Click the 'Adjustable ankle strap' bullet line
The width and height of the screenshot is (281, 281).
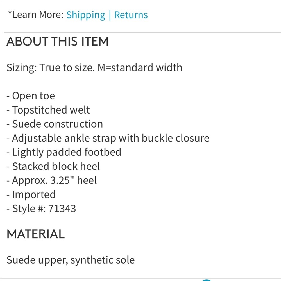[x=108, y=138]
